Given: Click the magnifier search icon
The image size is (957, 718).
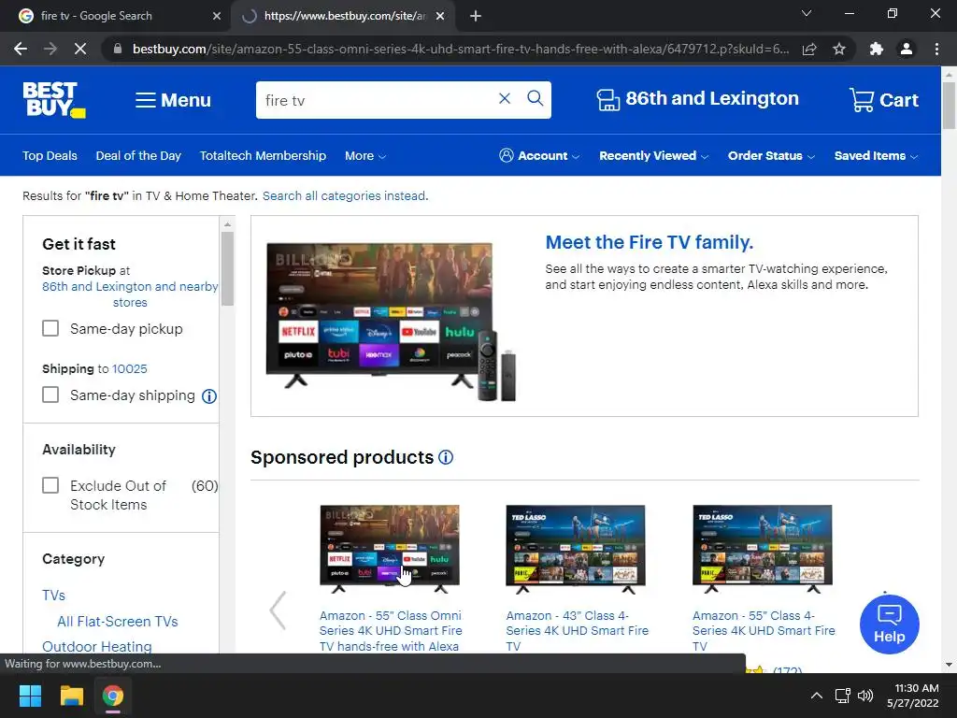Looking at the screenshot, I should (536, 99).
